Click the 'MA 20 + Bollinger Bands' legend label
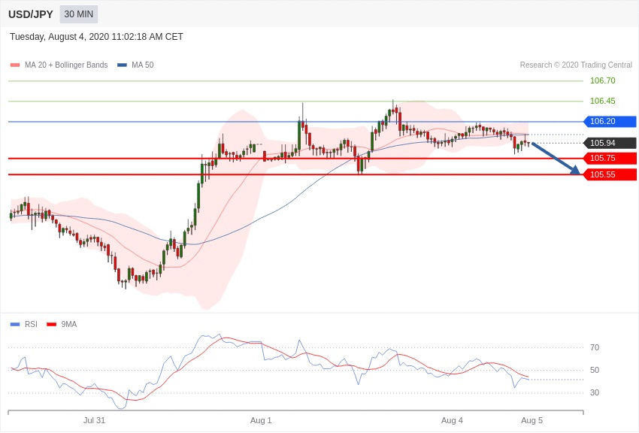The image size is (639, 433). tap(66, 65)
